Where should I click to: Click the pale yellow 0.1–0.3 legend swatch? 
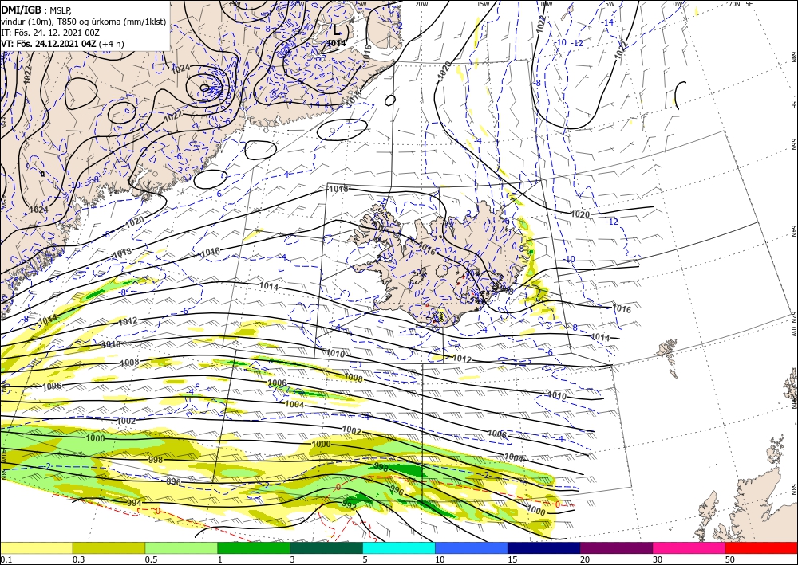(36, 547)
